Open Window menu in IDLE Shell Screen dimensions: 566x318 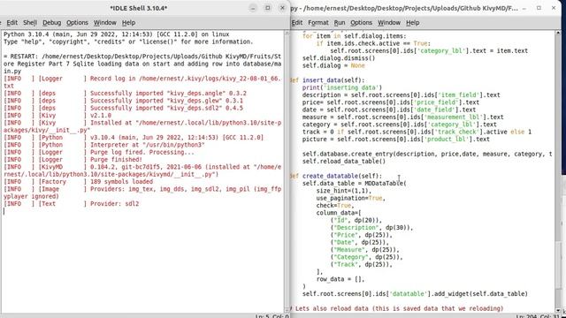tap(104, 22)
